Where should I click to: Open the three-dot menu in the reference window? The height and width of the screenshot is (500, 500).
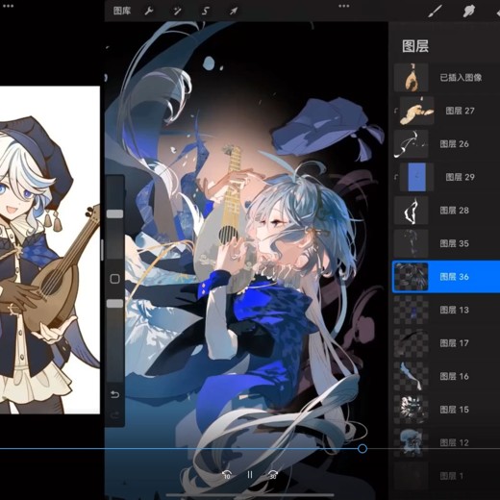click(8, 6)
